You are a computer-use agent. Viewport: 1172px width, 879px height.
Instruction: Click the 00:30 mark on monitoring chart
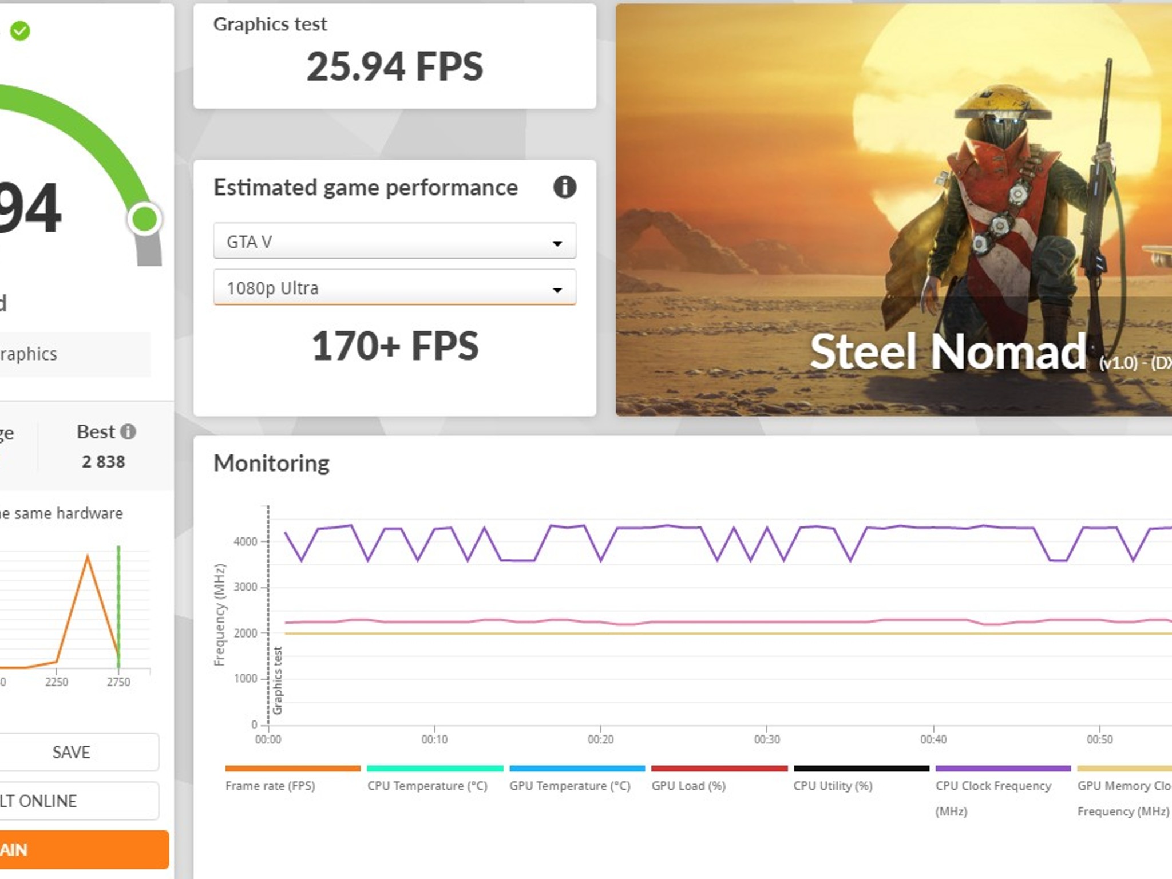click(766, 739)
